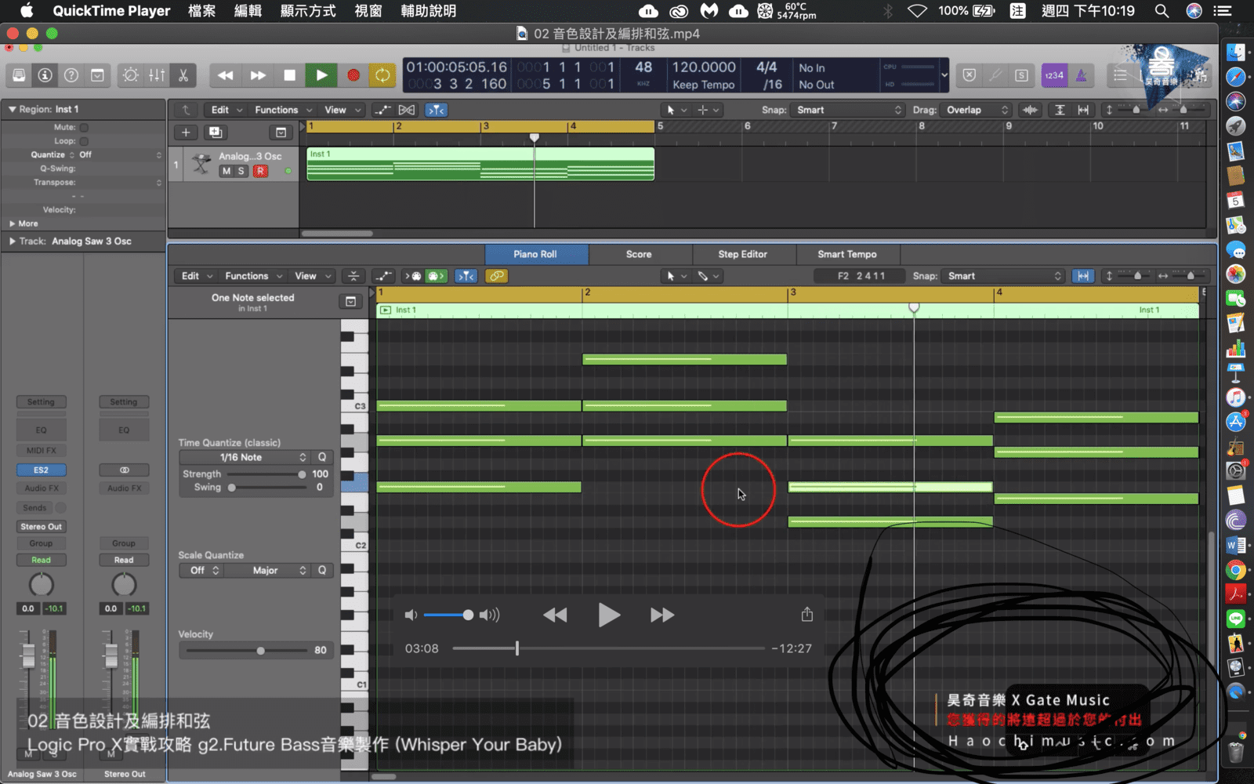Viewport: 1254px width, 784px height.
Task: Open the Drag Overlap dropdown
Action: 977,110
